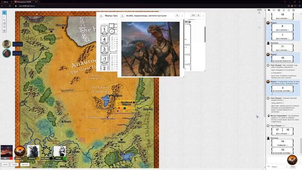Open the Collections tab in sidebar

288,10
